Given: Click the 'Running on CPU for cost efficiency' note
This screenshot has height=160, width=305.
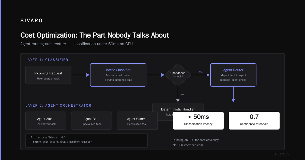Looking at the screenshot, I should coord(196,140).
